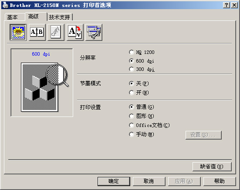Turn toner save mode on (开)
The image size is (240, 190).
pyautogui.click(x=139, y=93)
